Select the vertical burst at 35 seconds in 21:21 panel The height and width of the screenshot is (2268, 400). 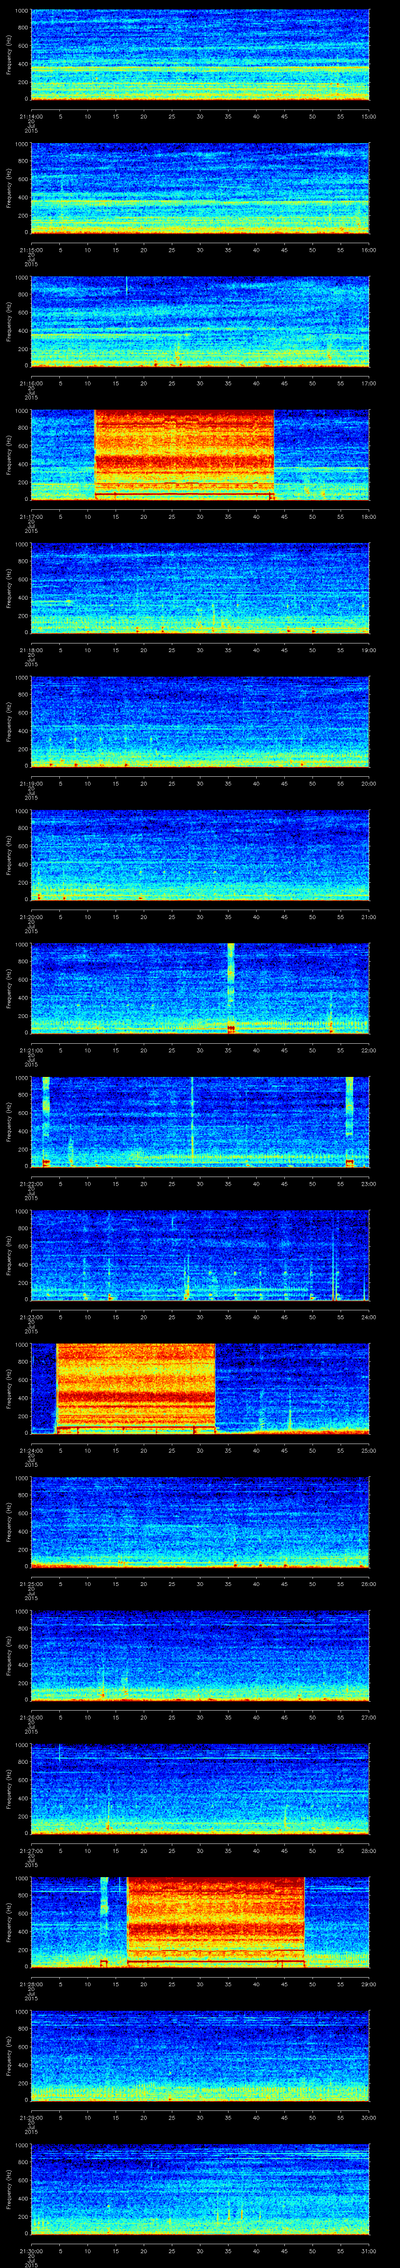pyautogui.click(x=231, y=986)
